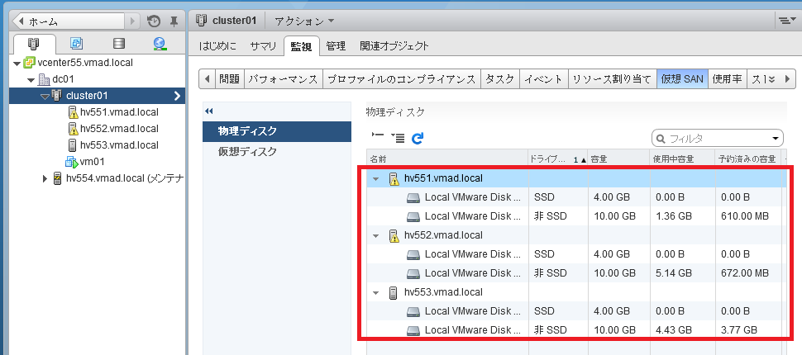Collapse the dc01 datacenter node
802x355 pixels.
pos(31,80)
